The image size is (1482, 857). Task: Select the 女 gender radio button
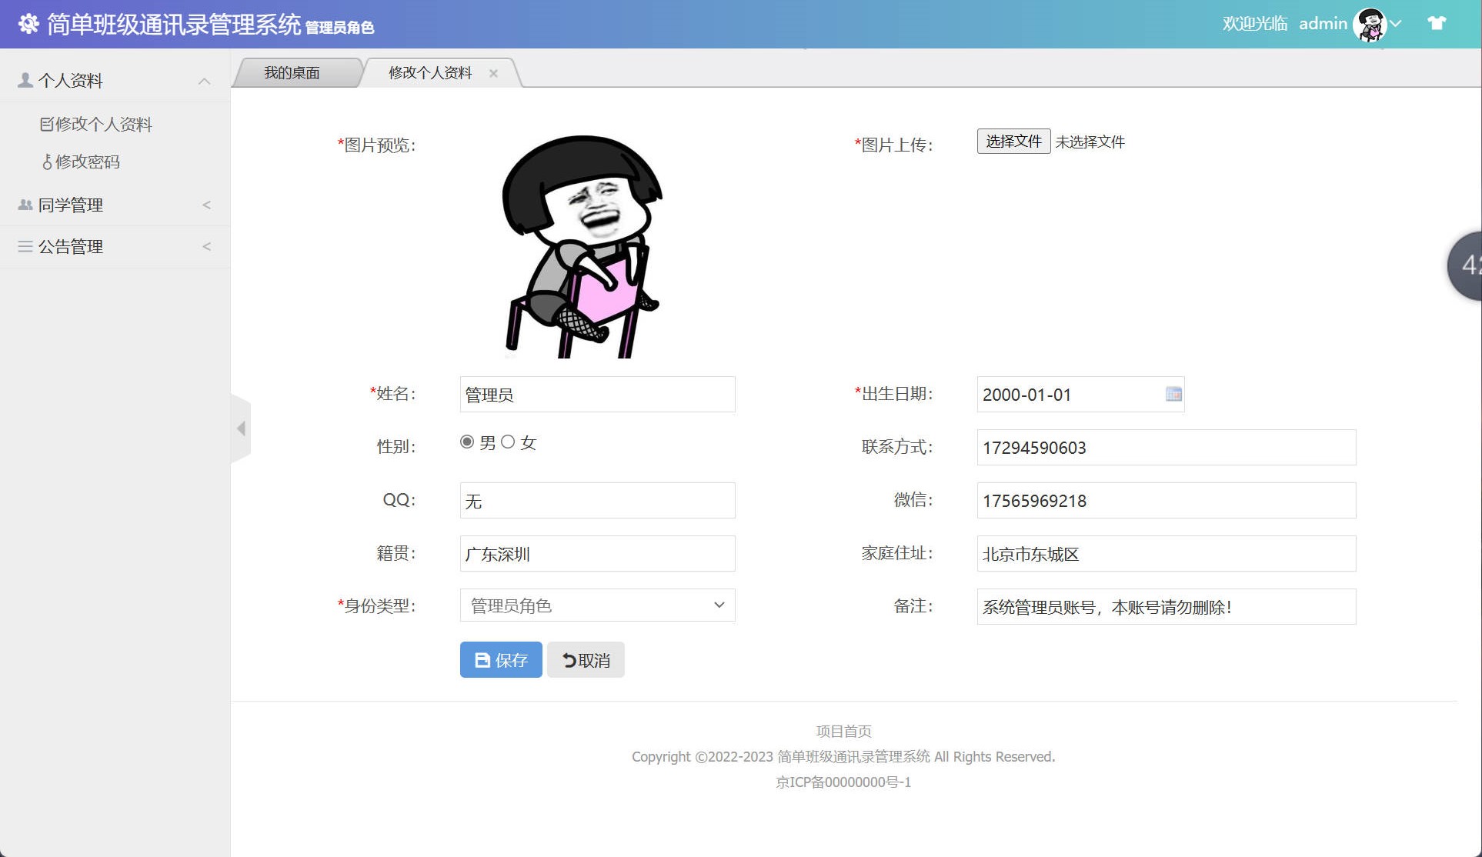[508, 442]
